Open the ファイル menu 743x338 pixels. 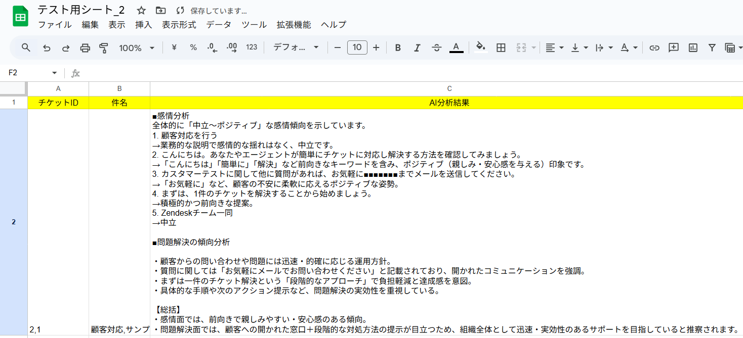click(55, 25)
